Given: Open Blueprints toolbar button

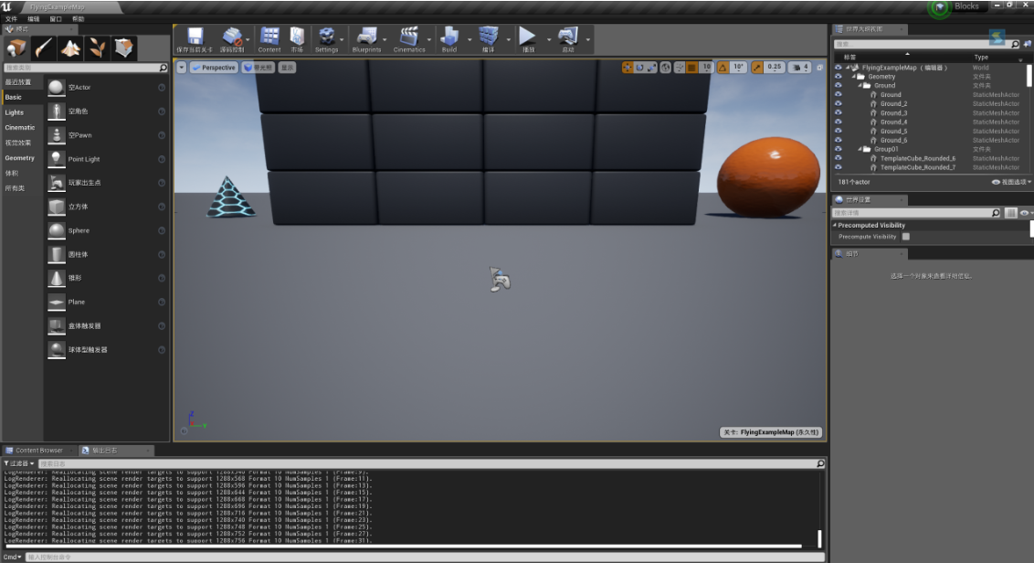Looking at the screenshot, I should [366, 37].
